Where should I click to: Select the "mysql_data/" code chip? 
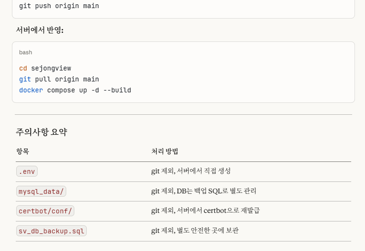pos(41,191)
